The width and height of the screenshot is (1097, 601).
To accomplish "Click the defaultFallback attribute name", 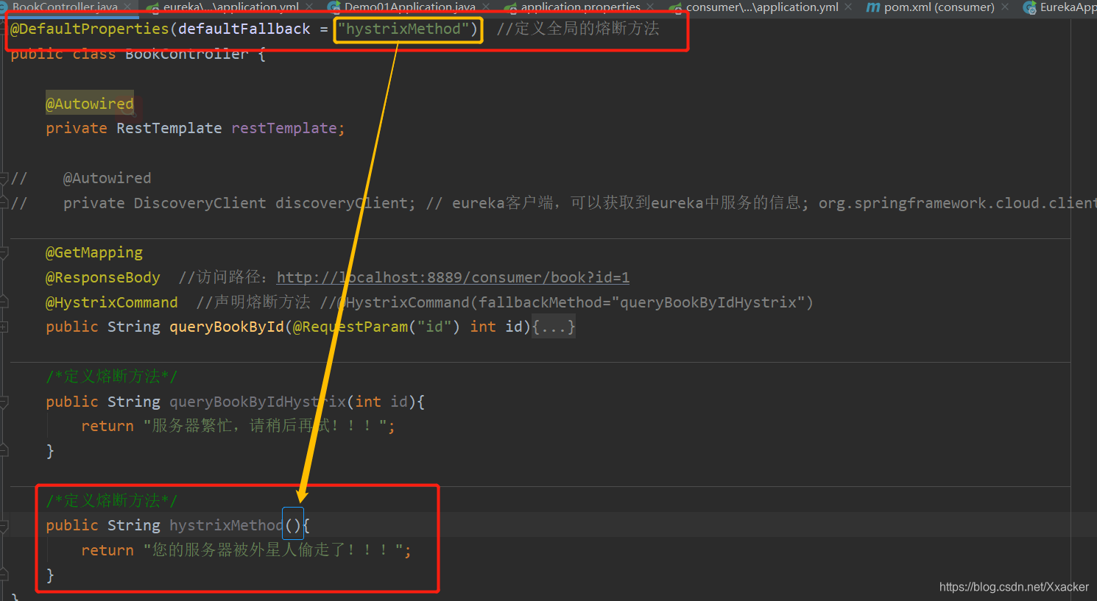I will click(244, 29).
